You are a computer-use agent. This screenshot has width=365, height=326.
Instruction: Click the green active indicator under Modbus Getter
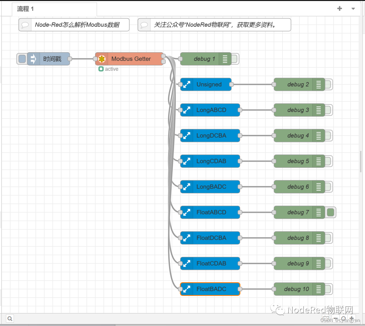point(101,69)
